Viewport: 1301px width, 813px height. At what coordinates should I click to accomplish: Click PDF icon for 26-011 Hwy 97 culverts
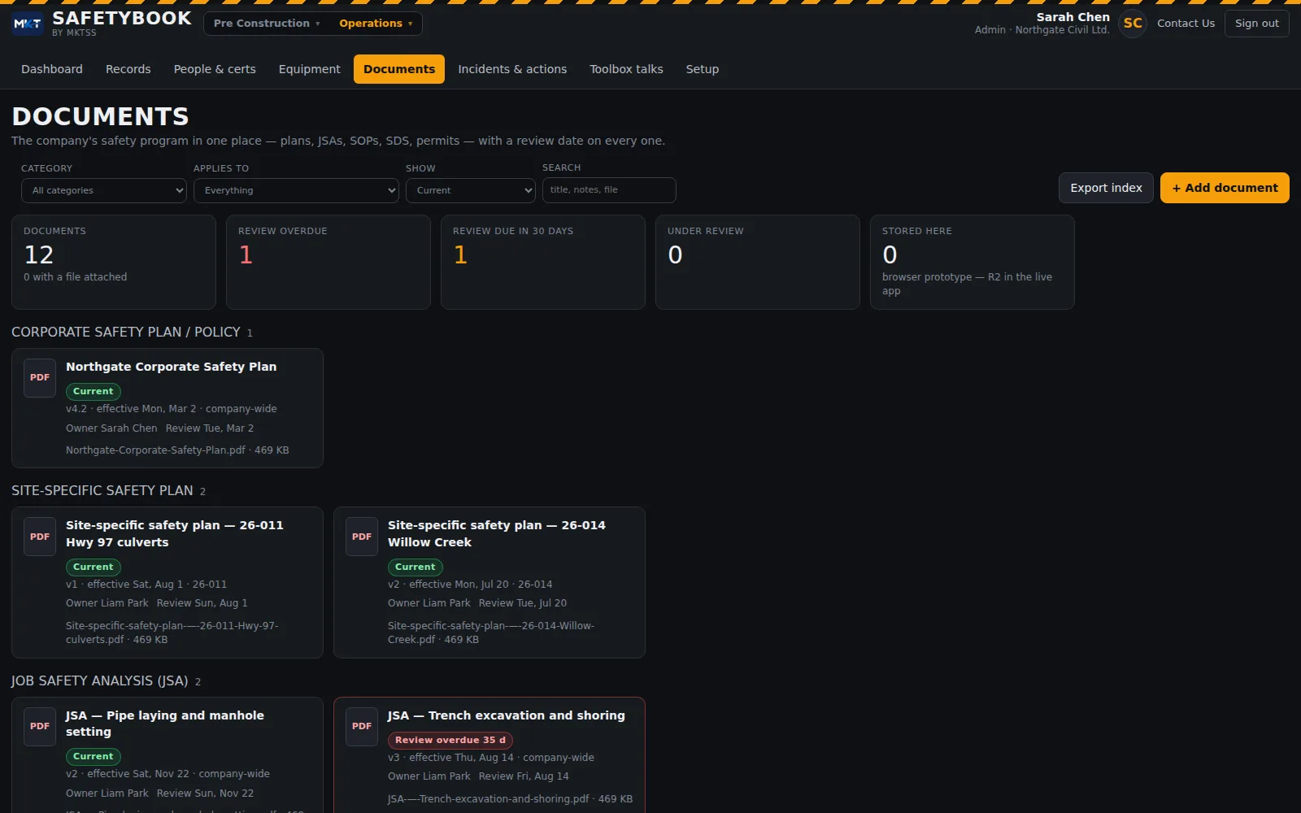coord(40,537)
